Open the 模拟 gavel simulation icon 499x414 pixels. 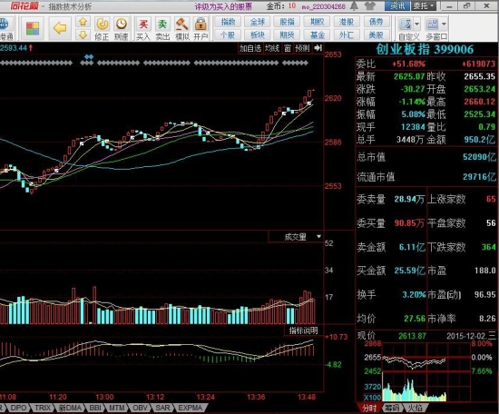click(181, 29)
